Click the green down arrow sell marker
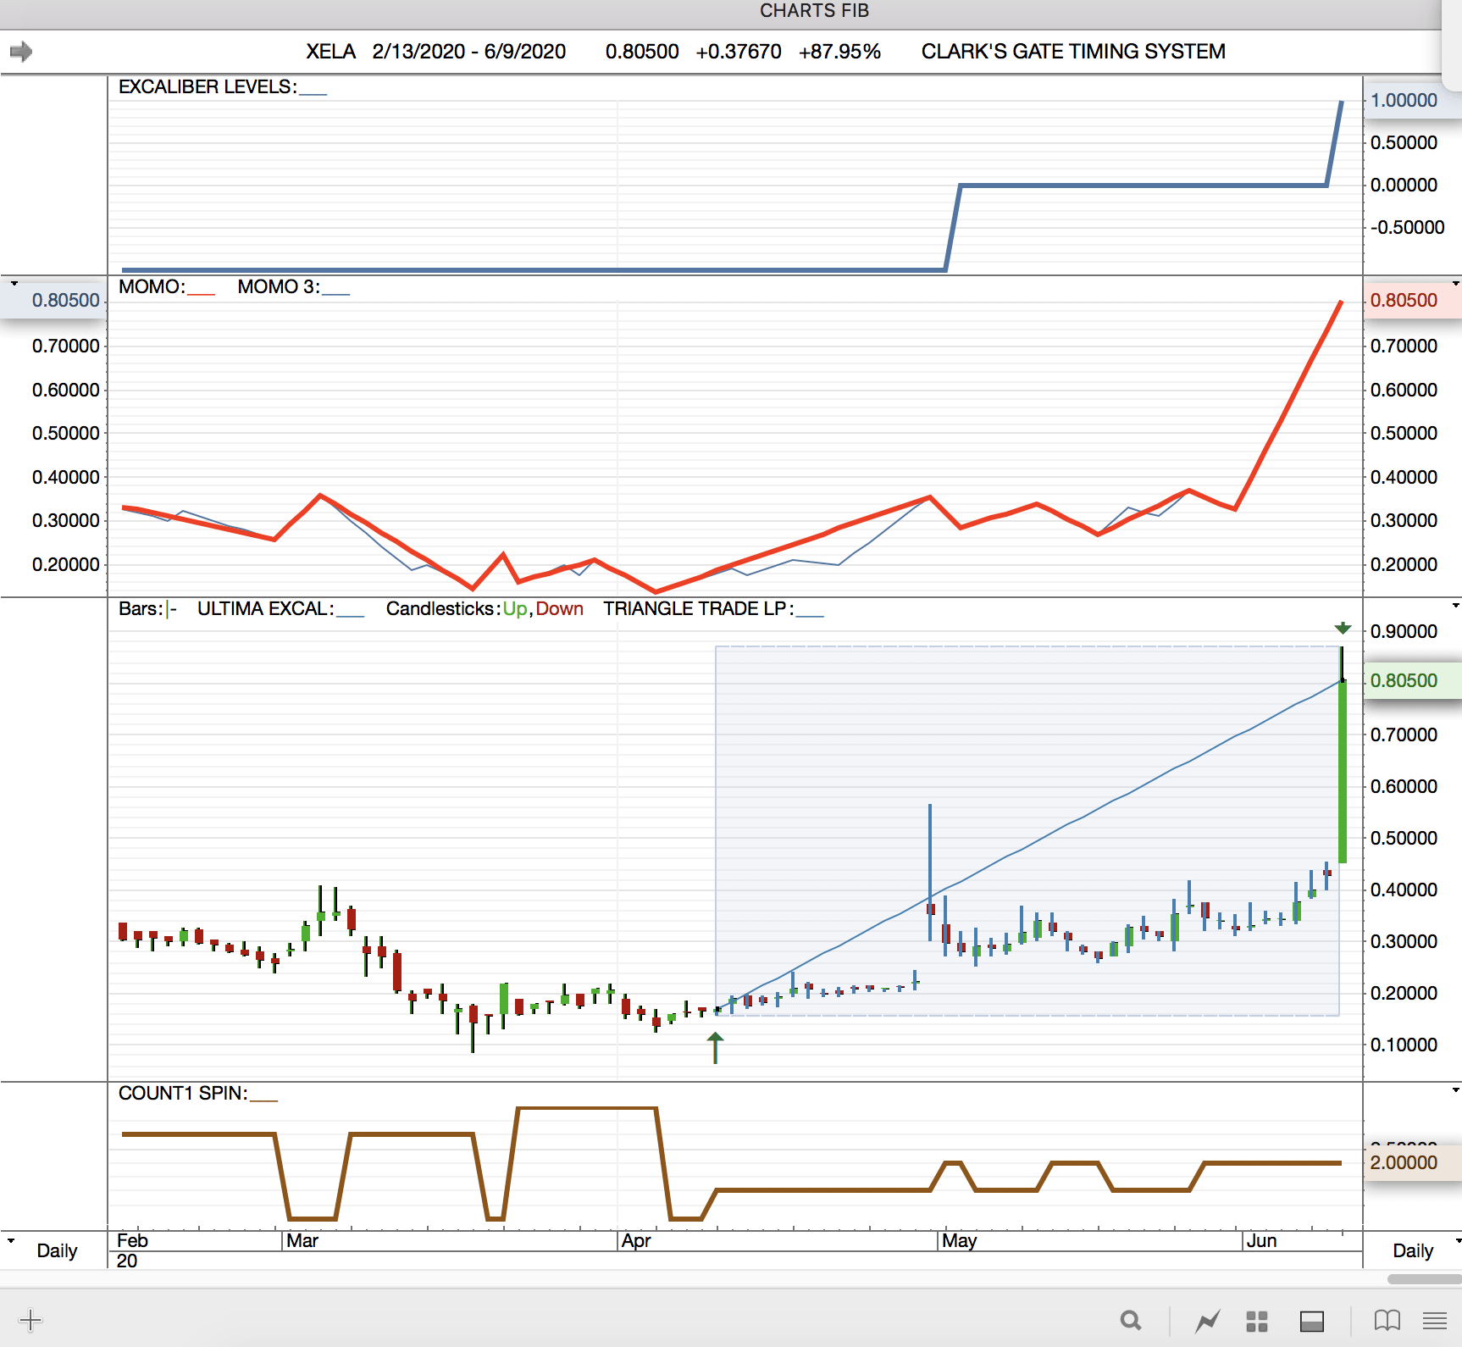The height and width of the screenshot is (1347, 1462). (1343, 629)
